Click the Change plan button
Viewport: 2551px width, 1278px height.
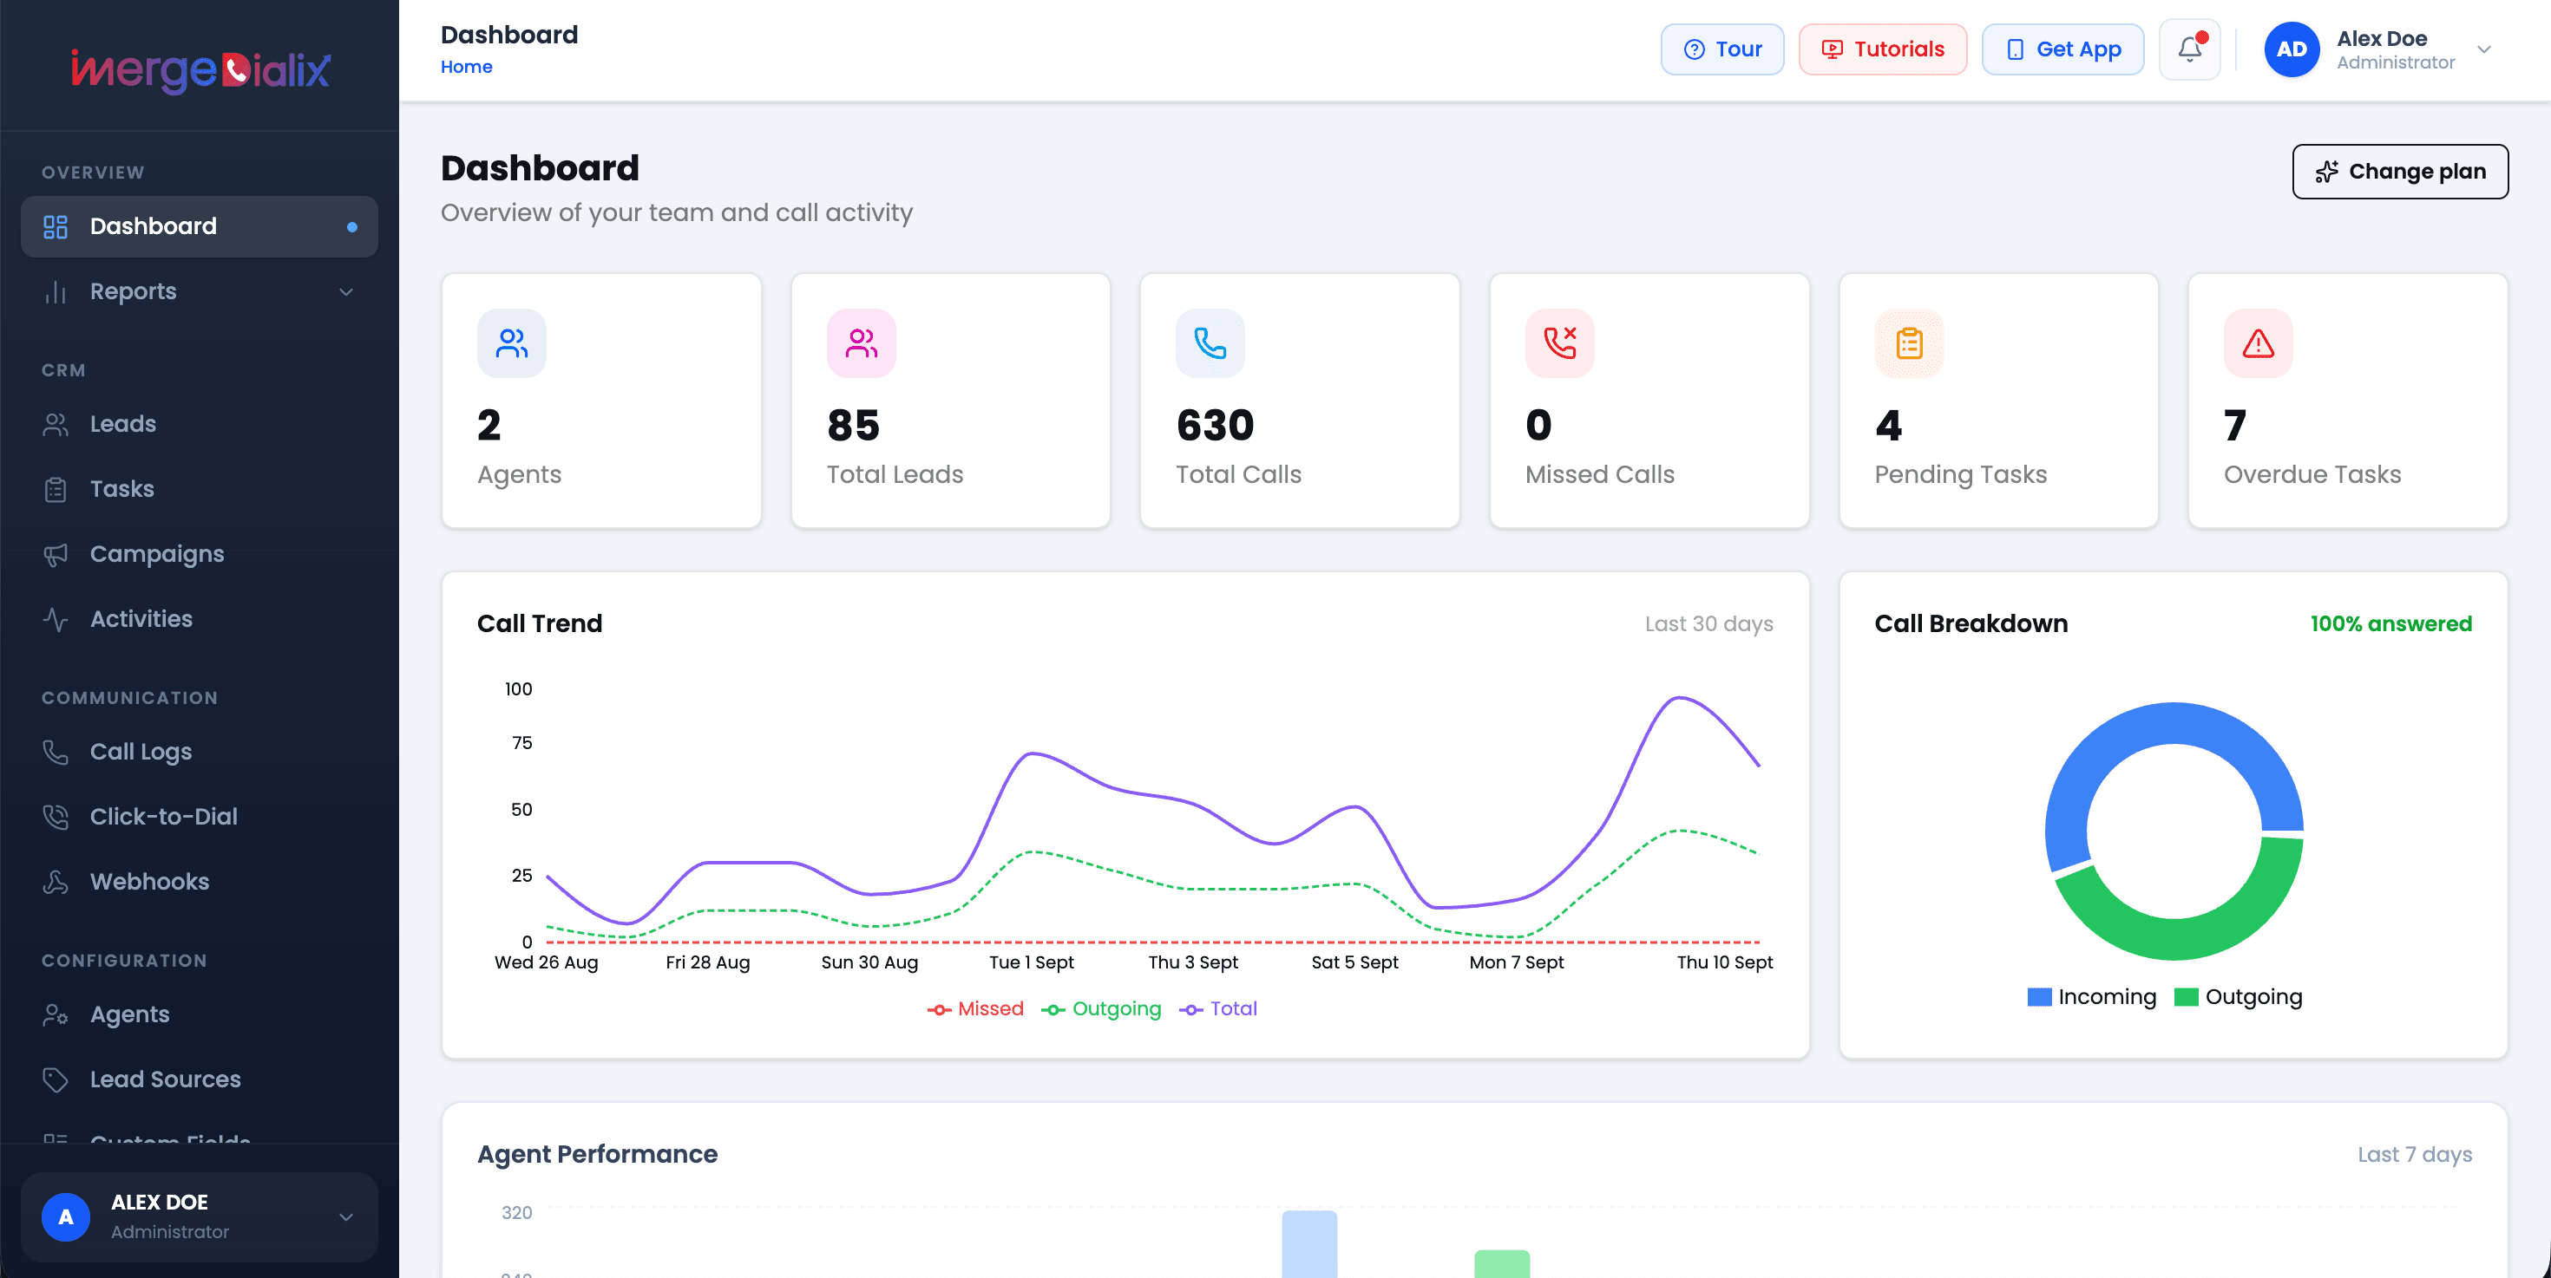click(x=2399, y=173)
